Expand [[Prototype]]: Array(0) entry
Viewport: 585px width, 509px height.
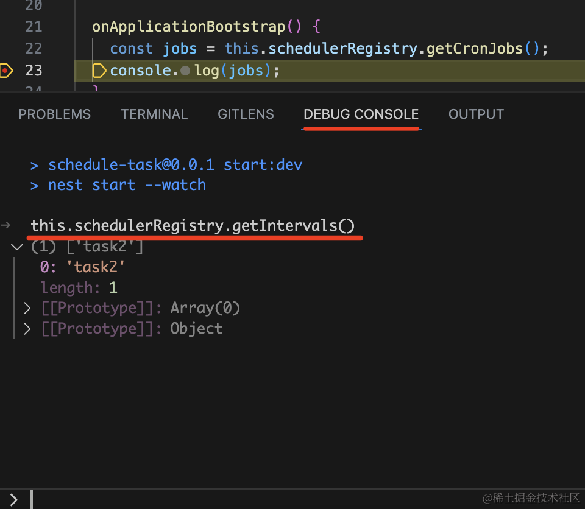(27, 308)
